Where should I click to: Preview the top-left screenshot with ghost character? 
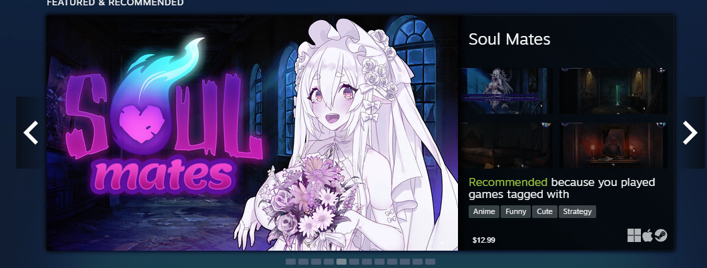tap(506, 91)
